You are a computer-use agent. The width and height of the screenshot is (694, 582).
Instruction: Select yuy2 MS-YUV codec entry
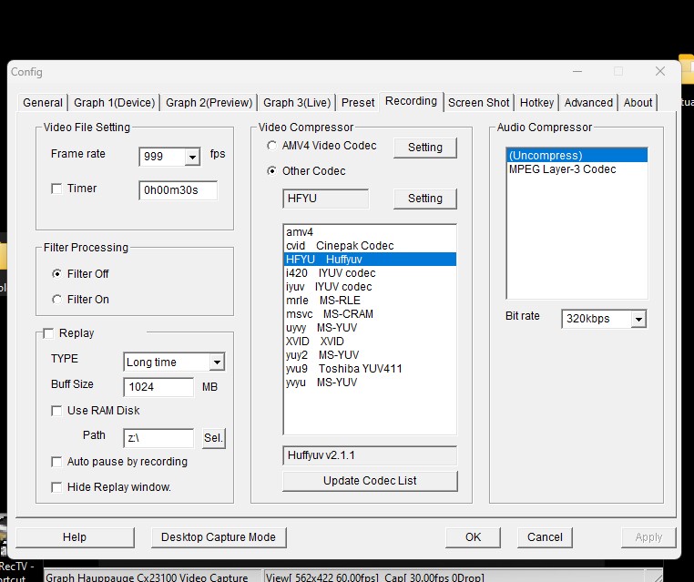pyautogui.click(x=370, y=355)
